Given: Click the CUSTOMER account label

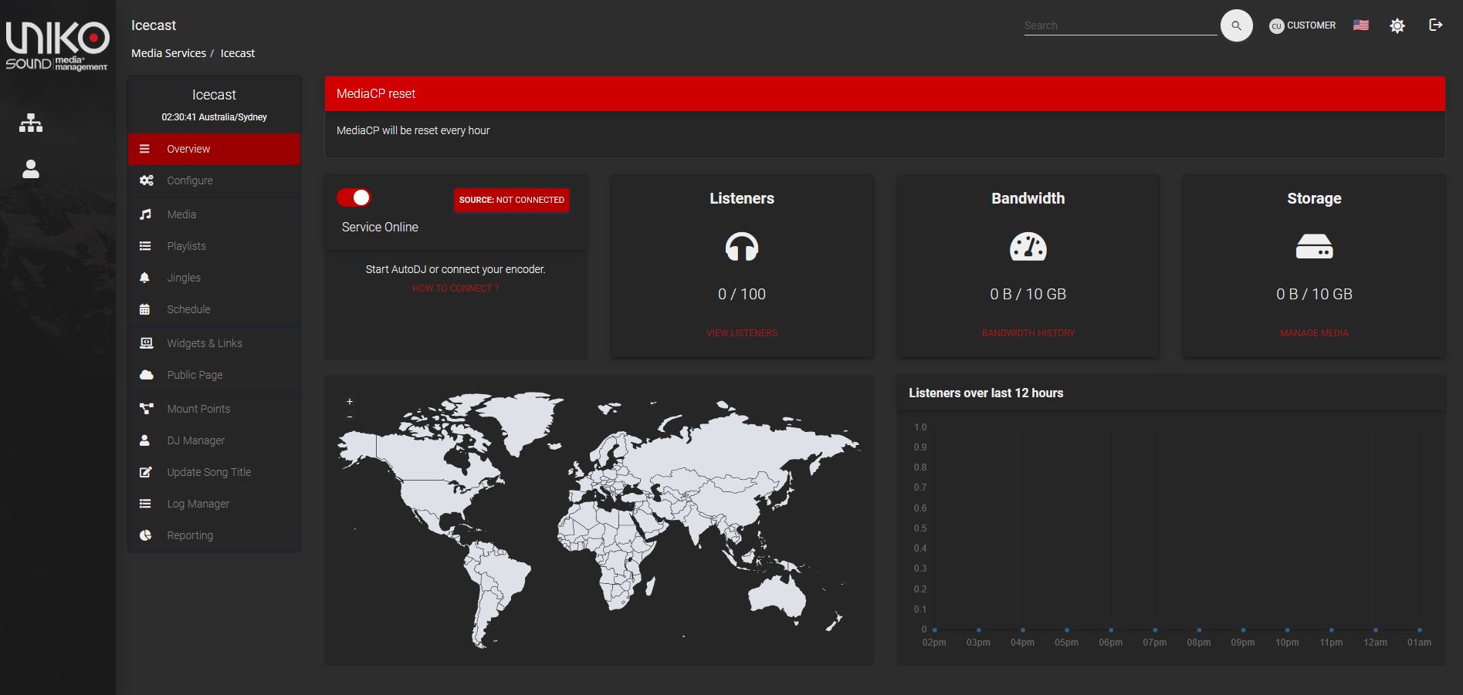Looking at the screenshot, I should click(x=1311, y=25).
